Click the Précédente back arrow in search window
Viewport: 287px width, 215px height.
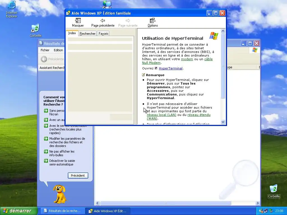[x=44, y=59]
